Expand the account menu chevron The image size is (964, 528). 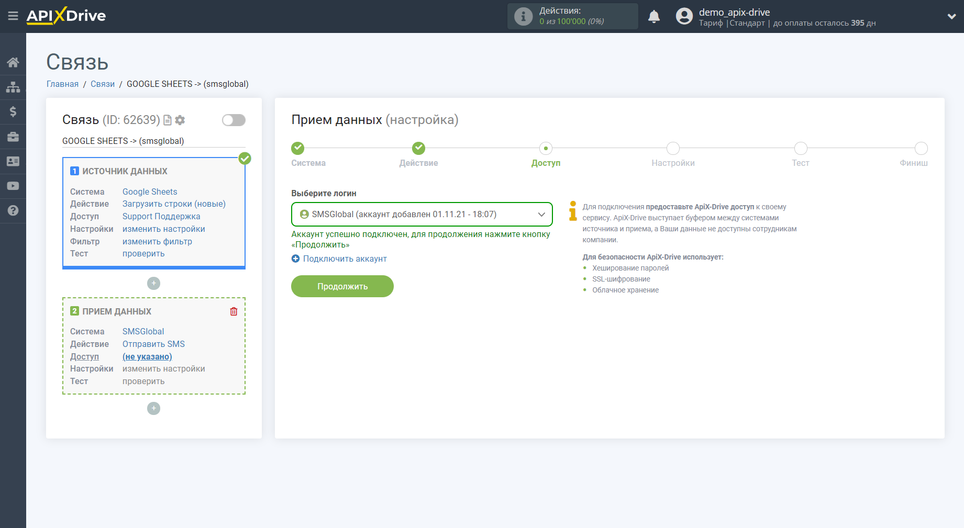951,16
